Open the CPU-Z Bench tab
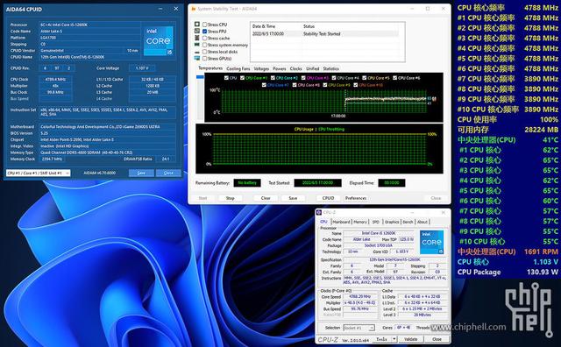Viewport: 561px width, 347px height. 408,222
